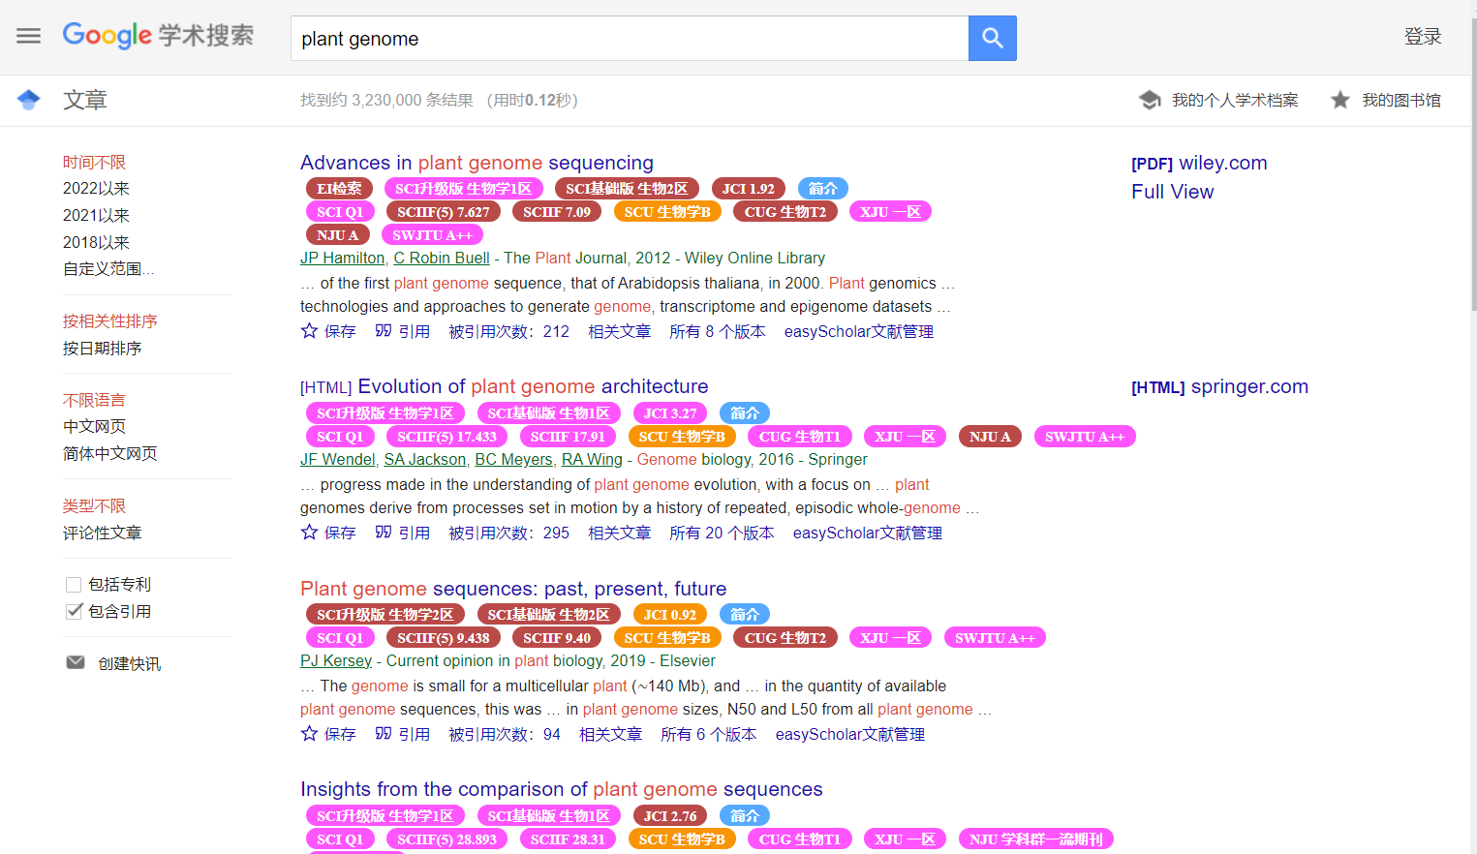Open the [HTML] springer.com link
The width and height of the screenshot is (1477, 854).
tap(1219, 386)
